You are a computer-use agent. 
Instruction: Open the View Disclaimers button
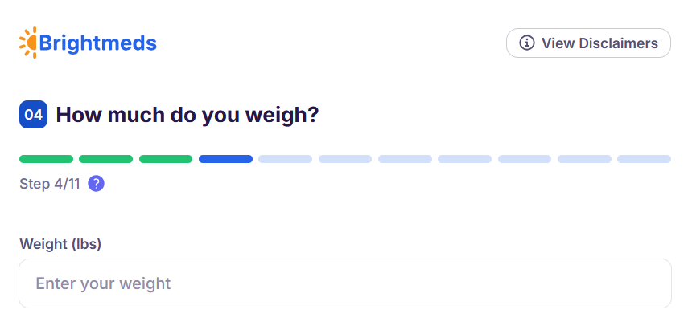(x=588, y=43)
